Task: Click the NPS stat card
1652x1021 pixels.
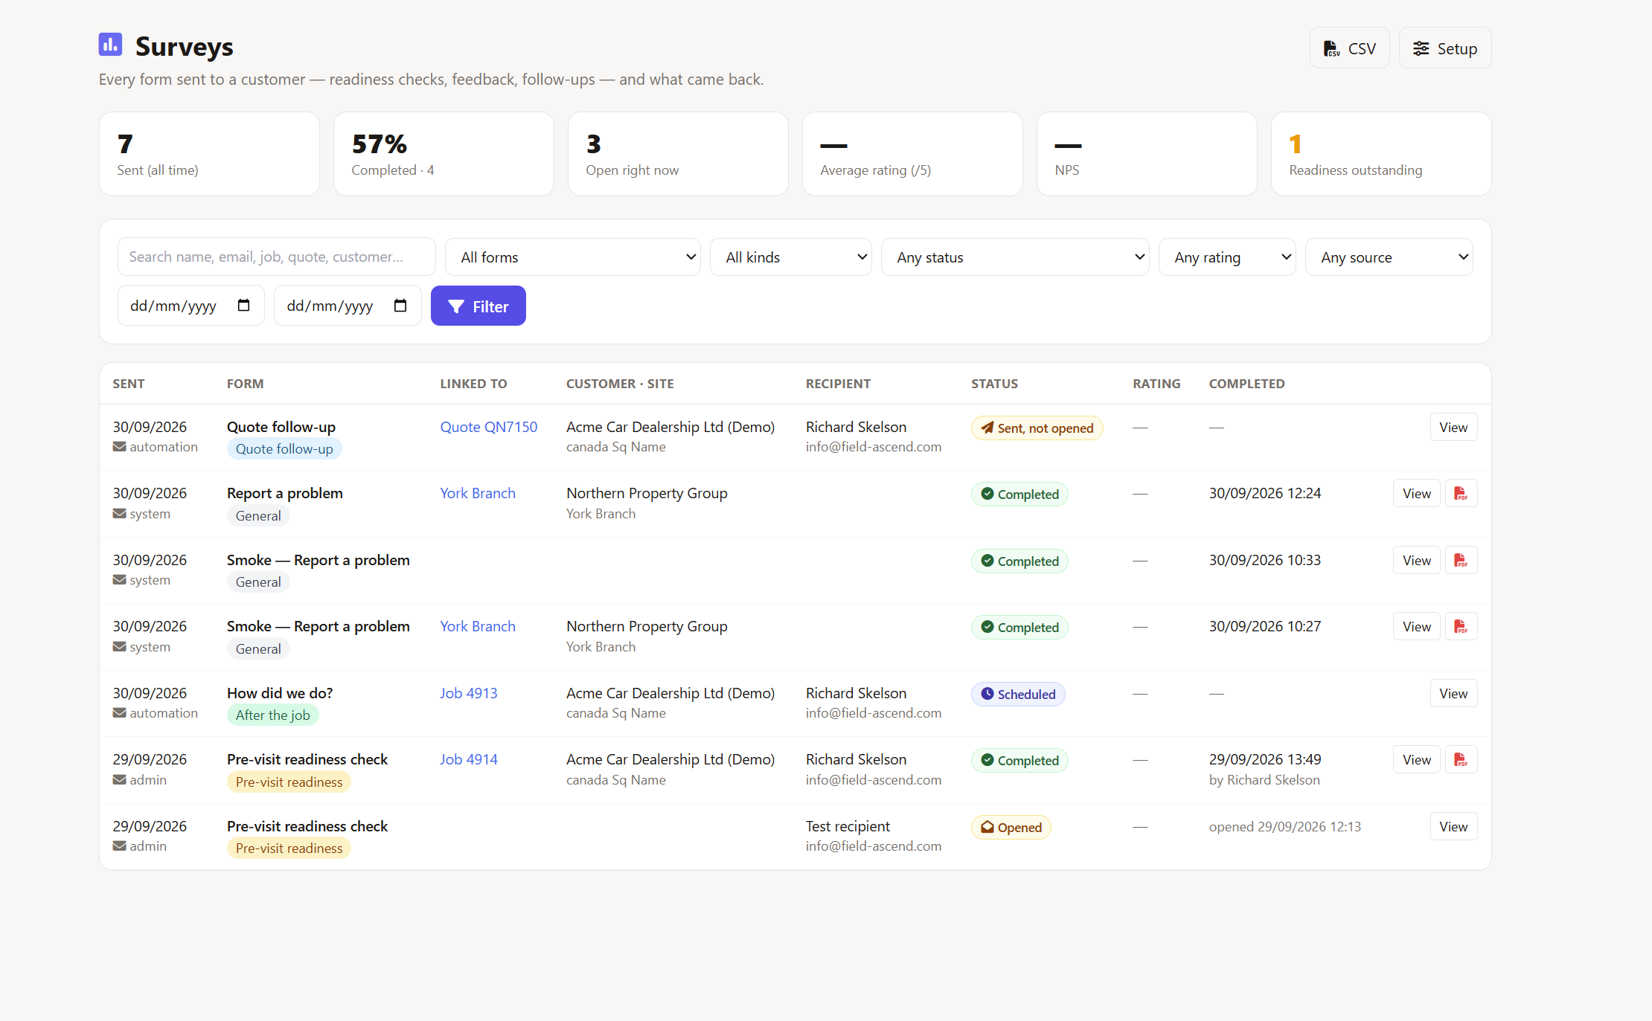Action: click(1147, 154)
